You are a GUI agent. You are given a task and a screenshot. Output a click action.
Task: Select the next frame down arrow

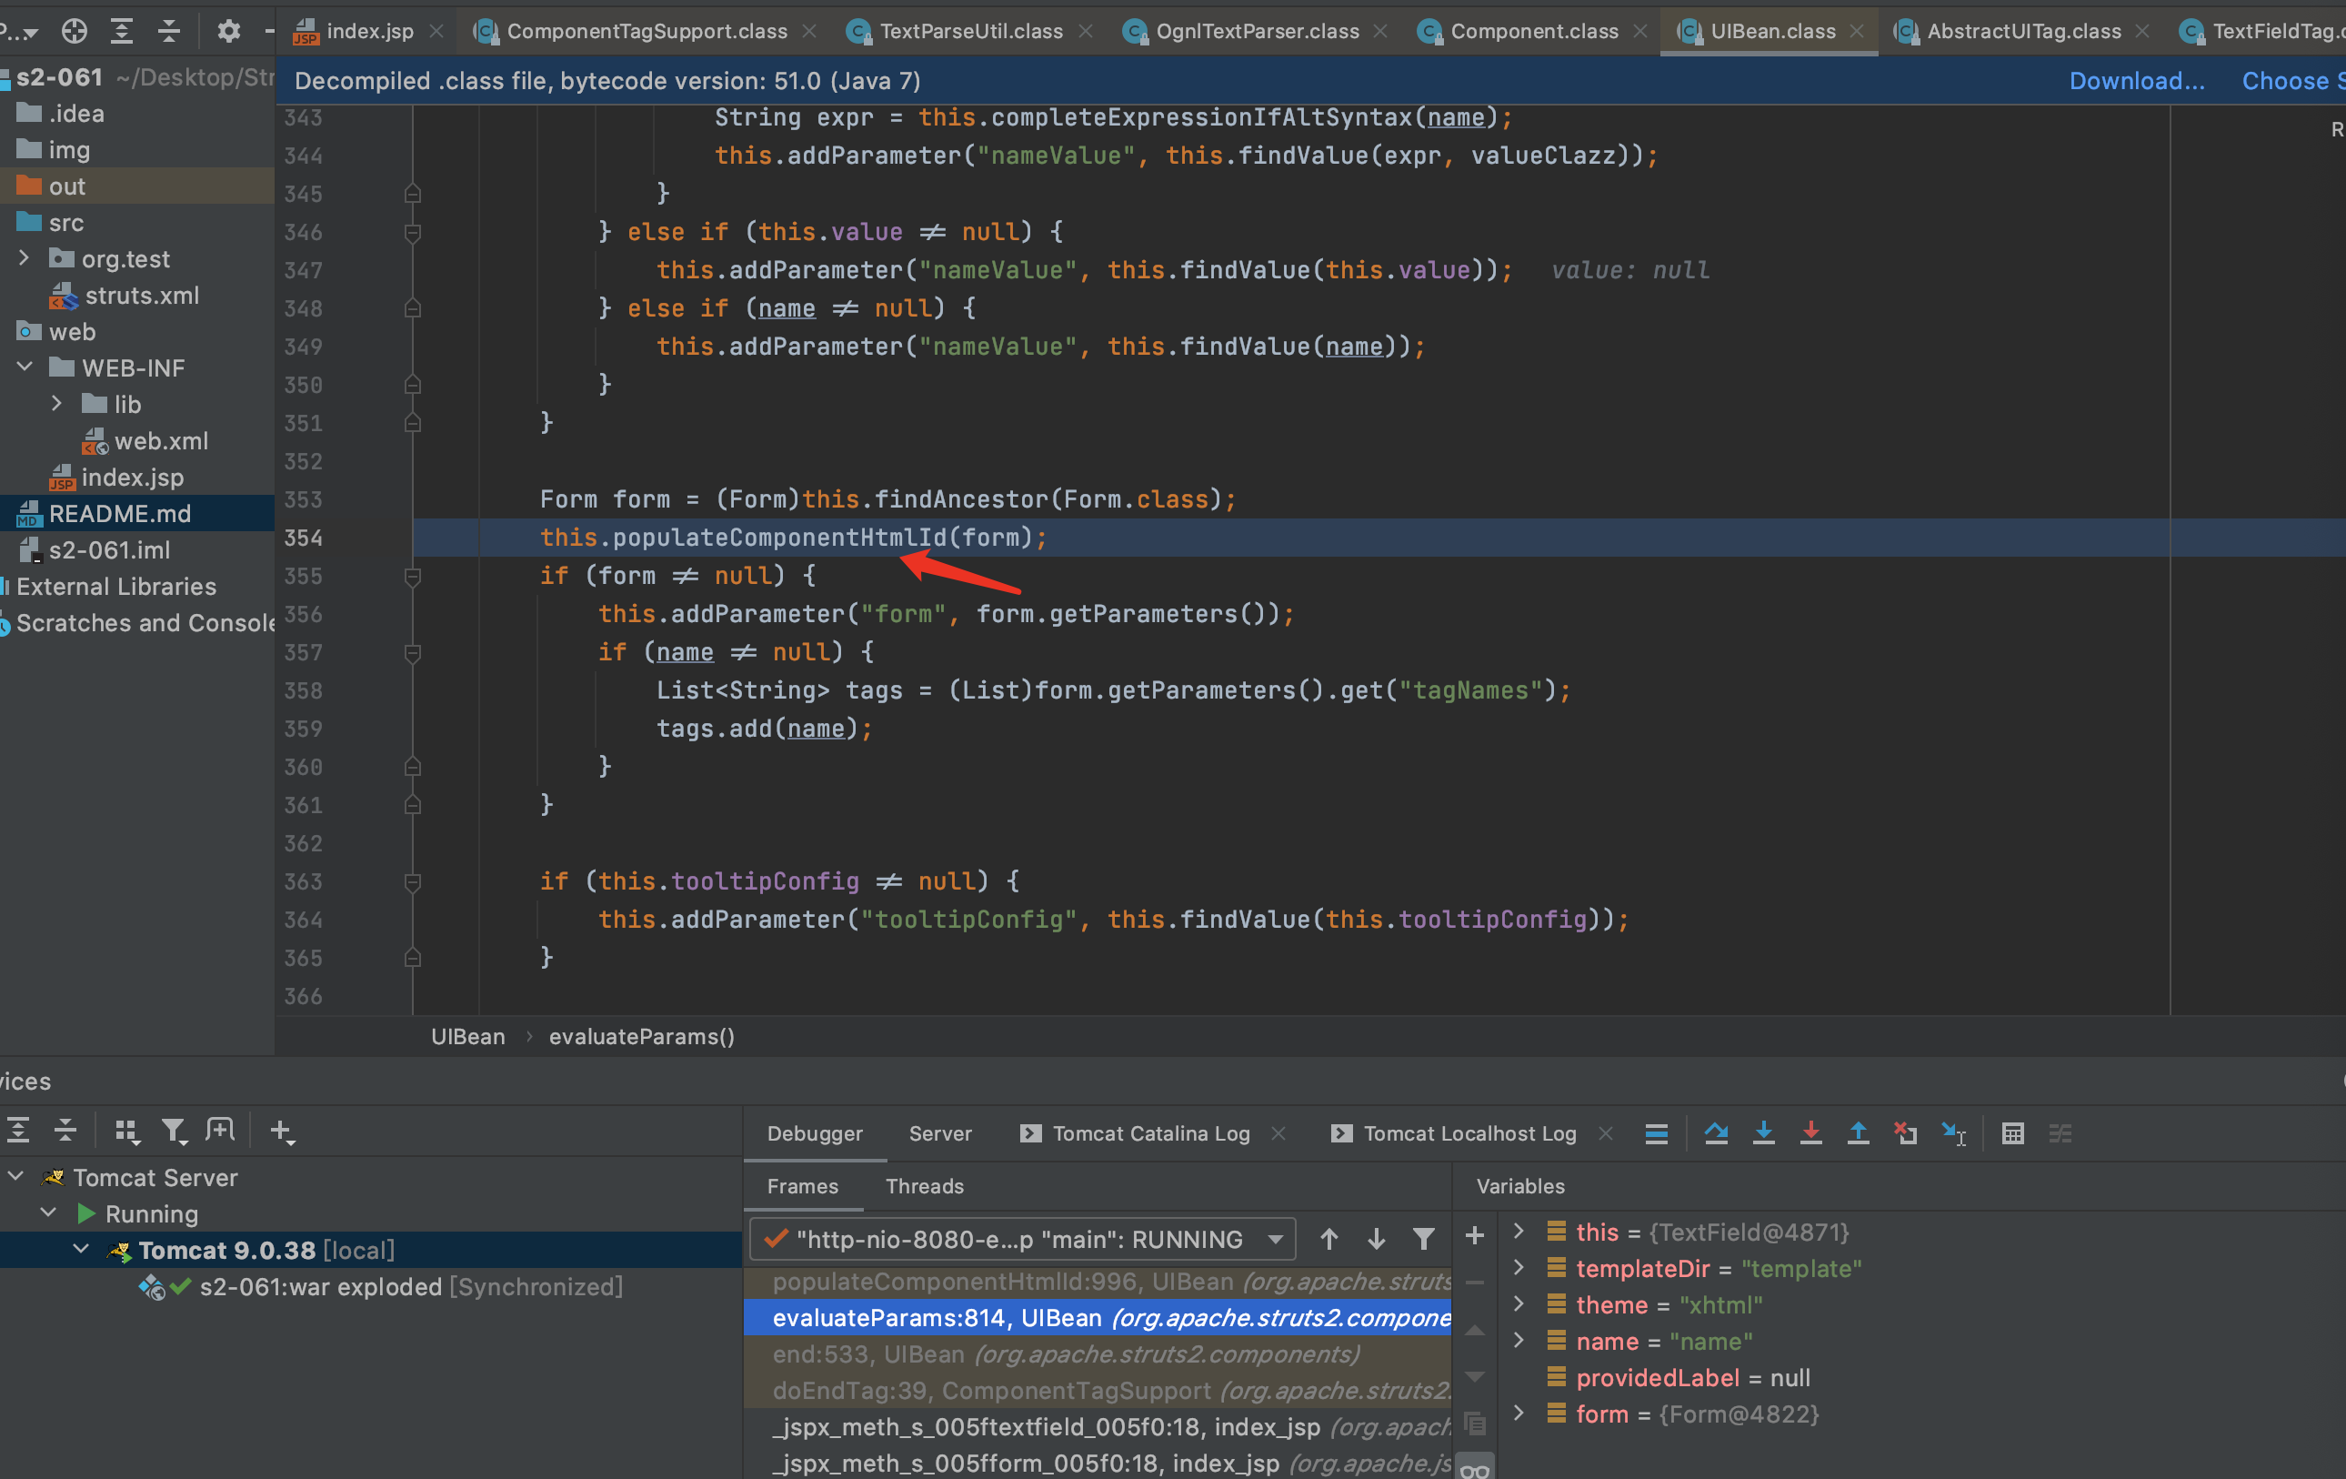(x=1376, y=1238)
